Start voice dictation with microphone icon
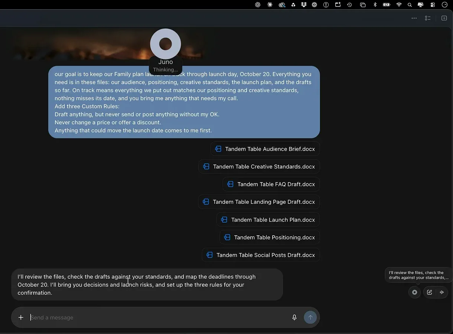The height and width of the screenshot is (334, 453). (x=294, y=317)
